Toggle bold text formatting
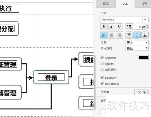The image size is (151, 117). [x=104, y=27]
